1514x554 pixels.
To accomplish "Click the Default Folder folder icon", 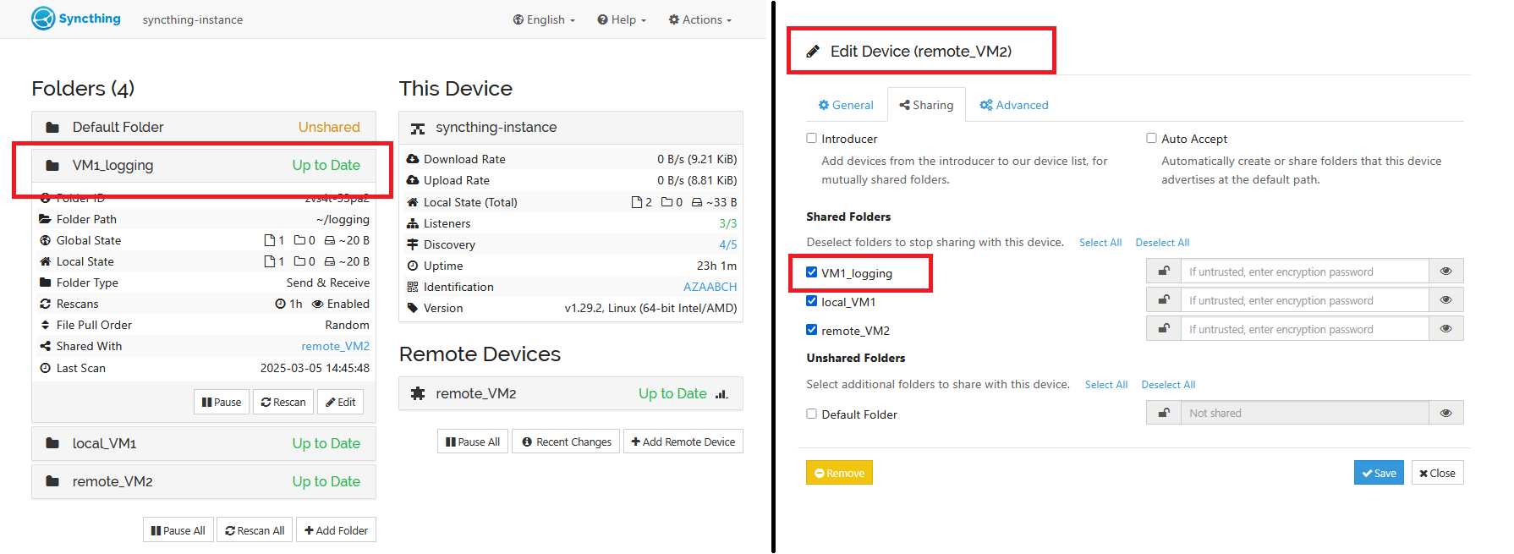I will tap(52, 128).
